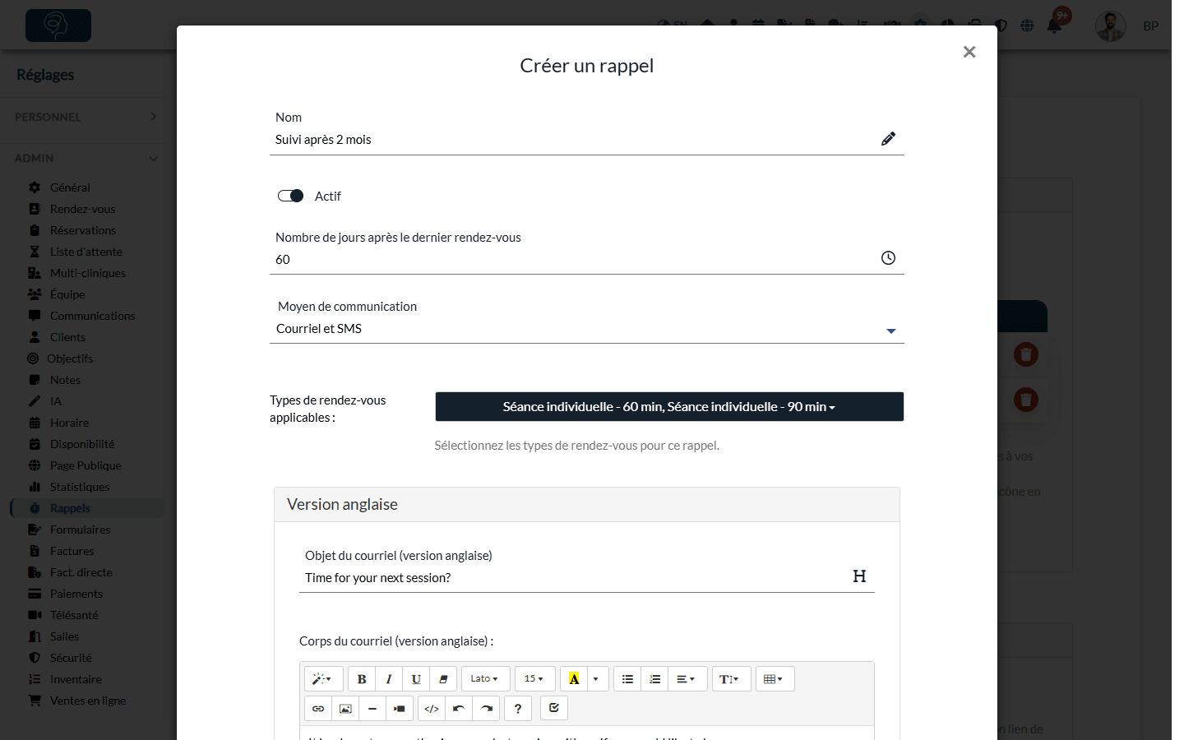This screenshot has height=740, width=1184.
Task: Click the Nom input field
Action: tap(587, 140)
